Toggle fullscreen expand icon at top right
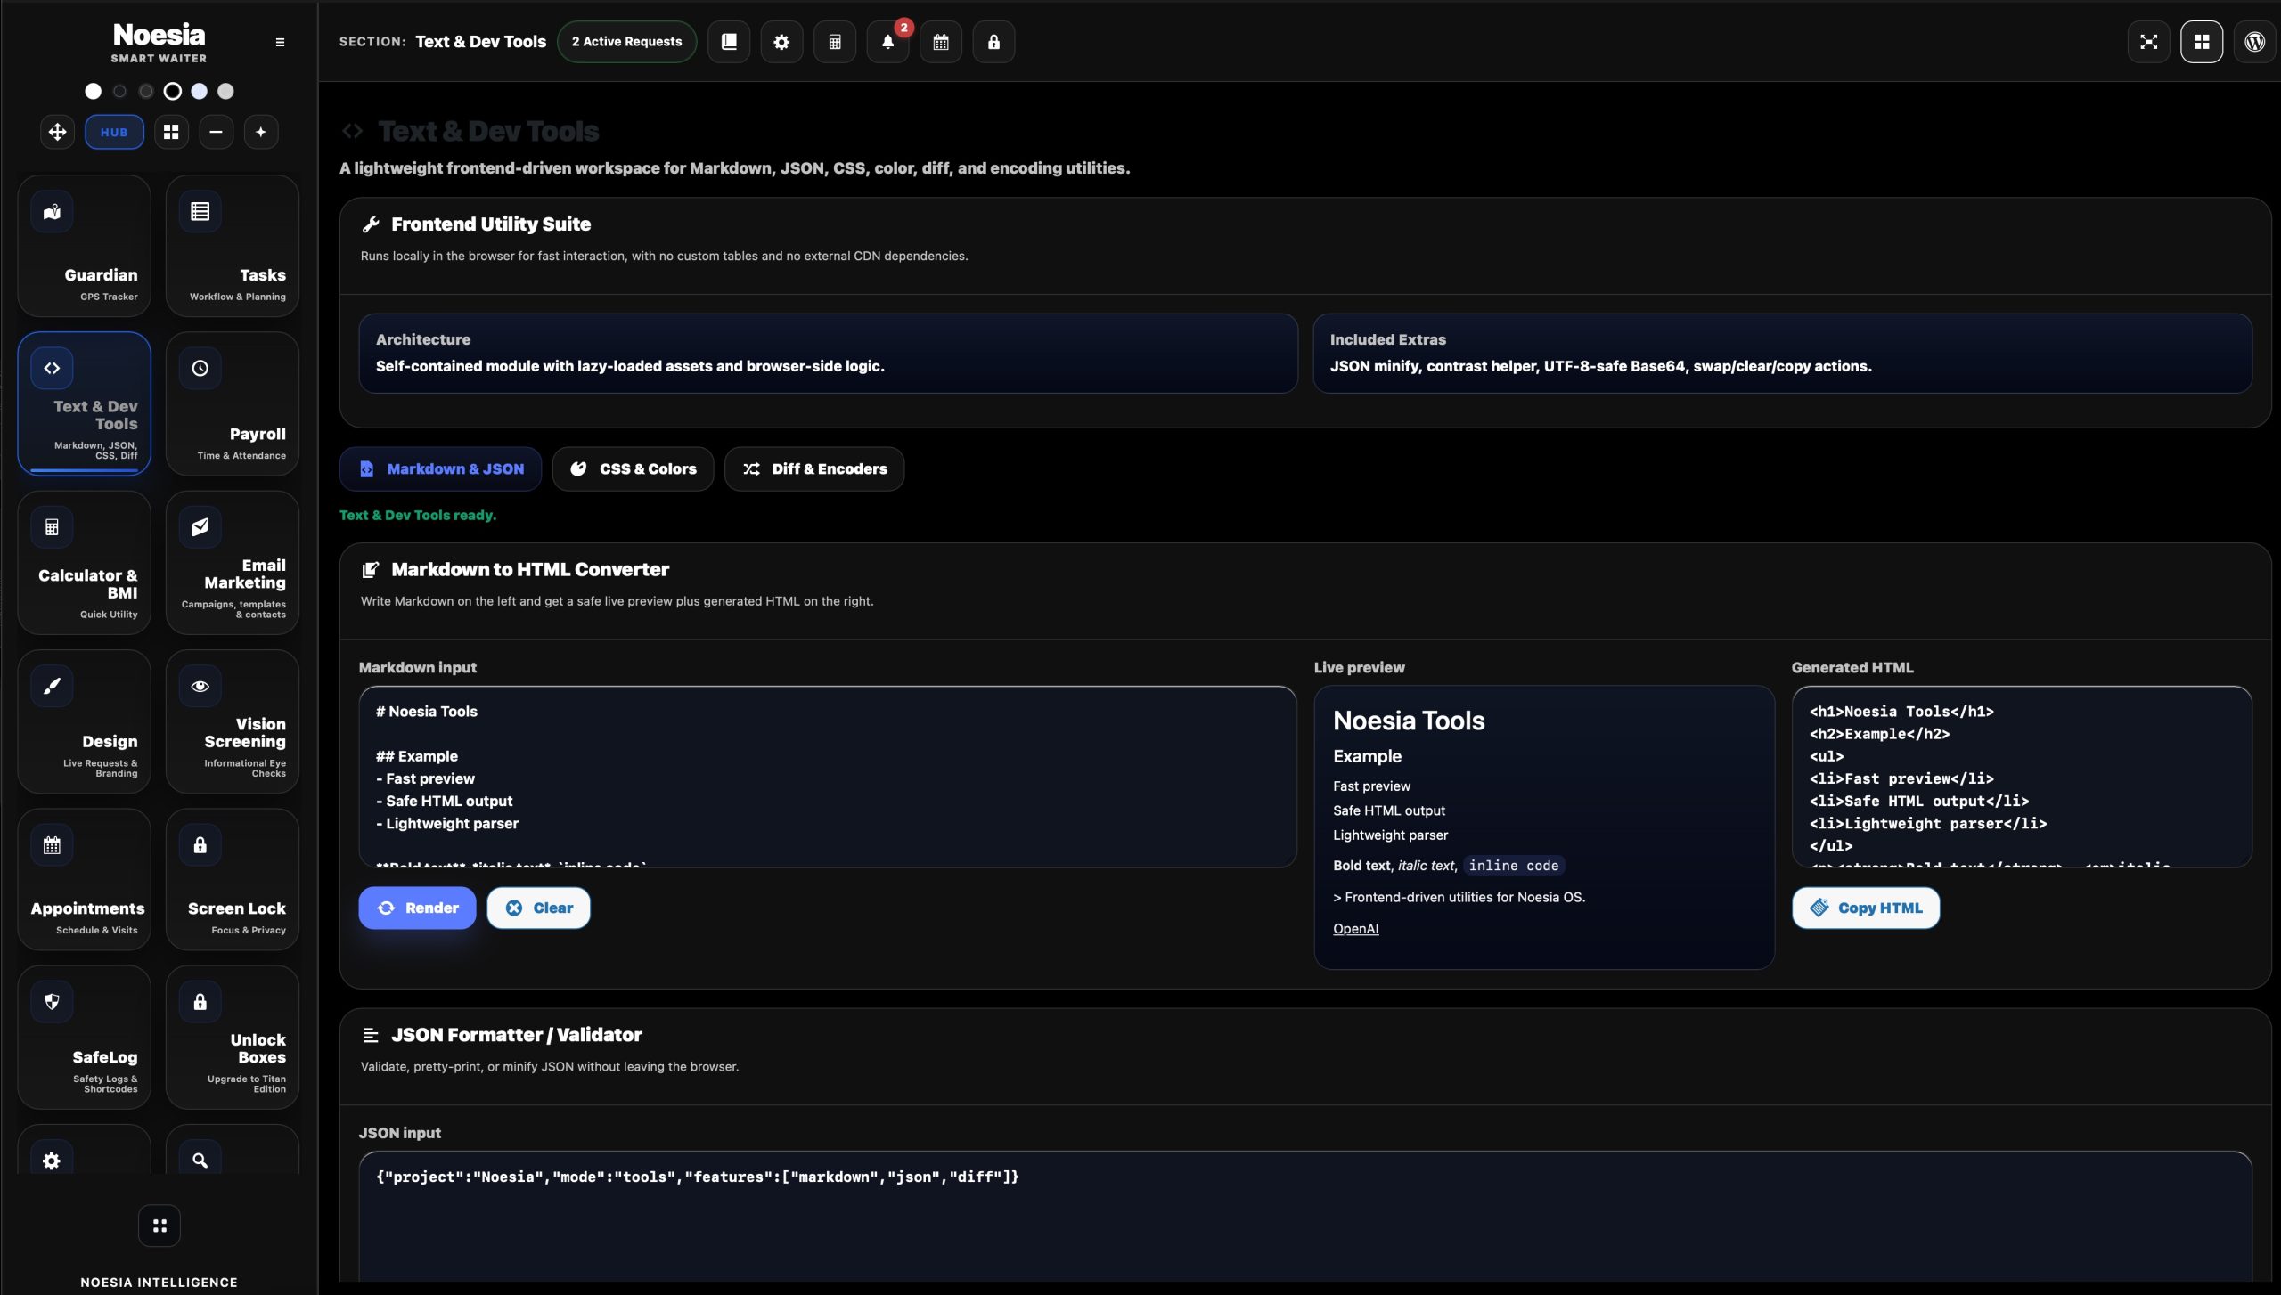The width and height of the screenshot is (2281, 1295). (2148, 42)
